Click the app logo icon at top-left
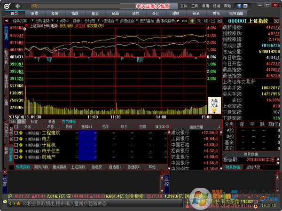Screen dimensions: 282x211 4,5
